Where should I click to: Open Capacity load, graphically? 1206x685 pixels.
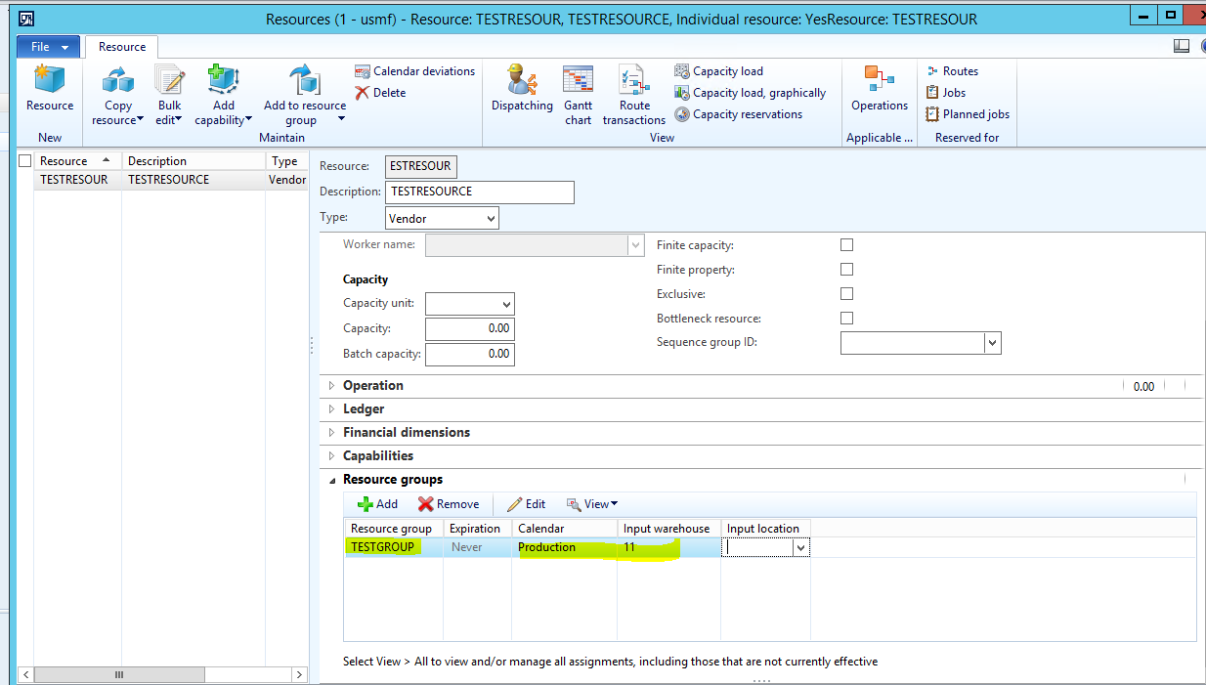click(x=750, y=93)
